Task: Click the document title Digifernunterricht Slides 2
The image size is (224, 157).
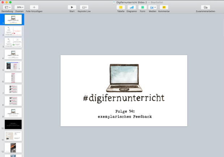Action: click(131, 2)
